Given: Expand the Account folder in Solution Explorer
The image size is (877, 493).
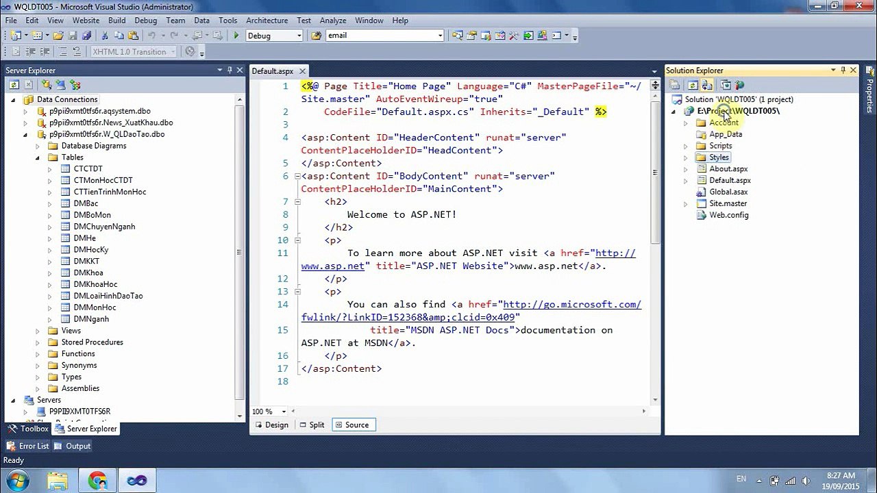Looking at the screenshot, I should coord(685,123).
